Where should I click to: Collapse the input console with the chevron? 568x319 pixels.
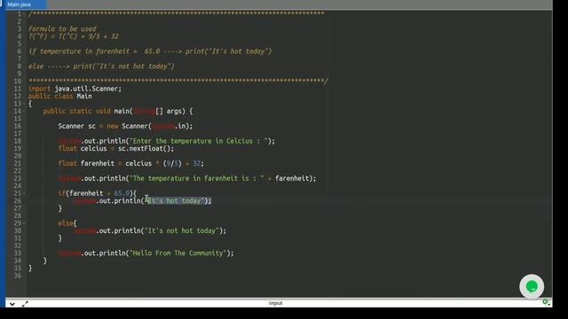(12, 304)
